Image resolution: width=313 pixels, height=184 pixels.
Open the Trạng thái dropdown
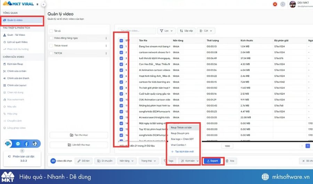149,161
